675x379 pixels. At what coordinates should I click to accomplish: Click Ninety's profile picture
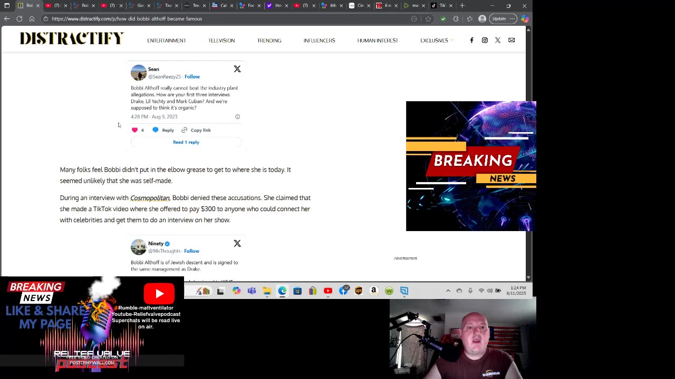tap(139, 247)
